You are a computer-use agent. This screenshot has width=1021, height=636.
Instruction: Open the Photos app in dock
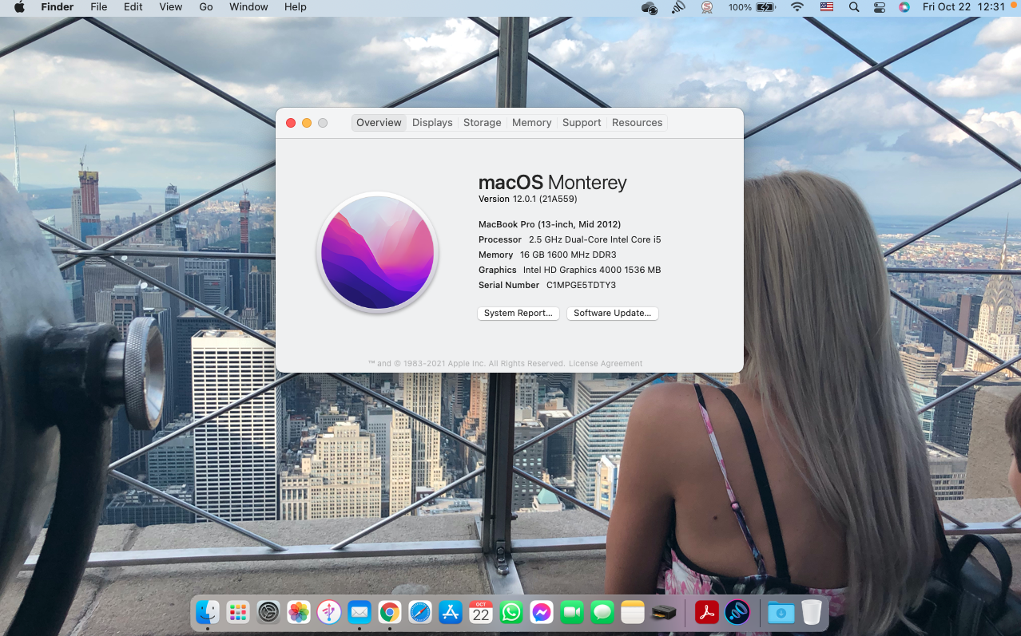point(299,612)
